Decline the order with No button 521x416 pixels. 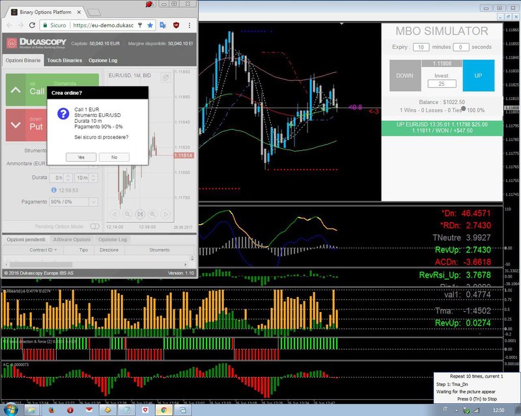click(x=115, y=157)
